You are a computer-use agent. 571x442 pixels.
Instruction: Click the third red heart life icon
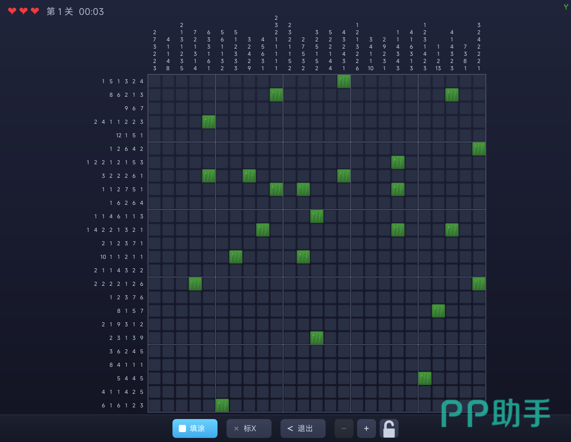pos(35,11)
